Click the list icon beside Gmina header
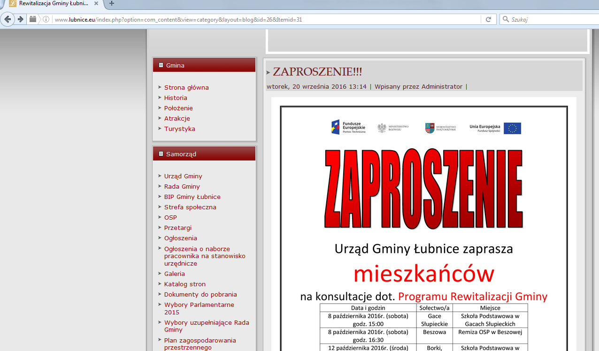Viewport: 599px width, 351px height. click(x=161, y=65)
